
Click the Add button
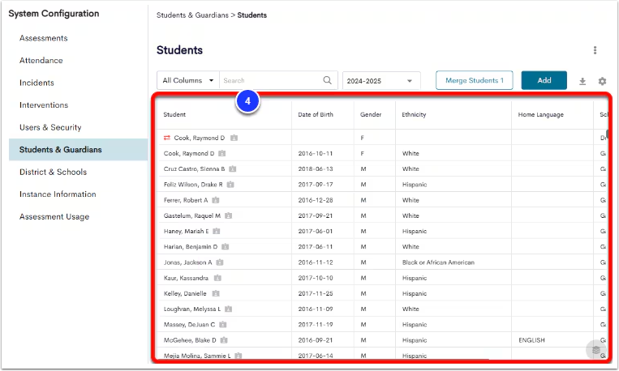point(544,80)
